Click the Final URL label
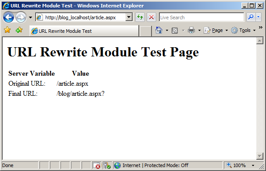The image size is (266, 171). coord(23,94)
